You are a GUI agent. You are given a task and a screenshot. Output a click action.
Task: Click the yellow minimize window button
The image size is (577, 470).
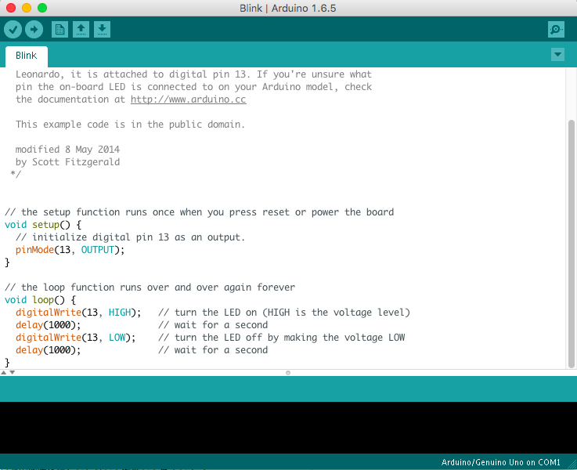coord(27,8)
